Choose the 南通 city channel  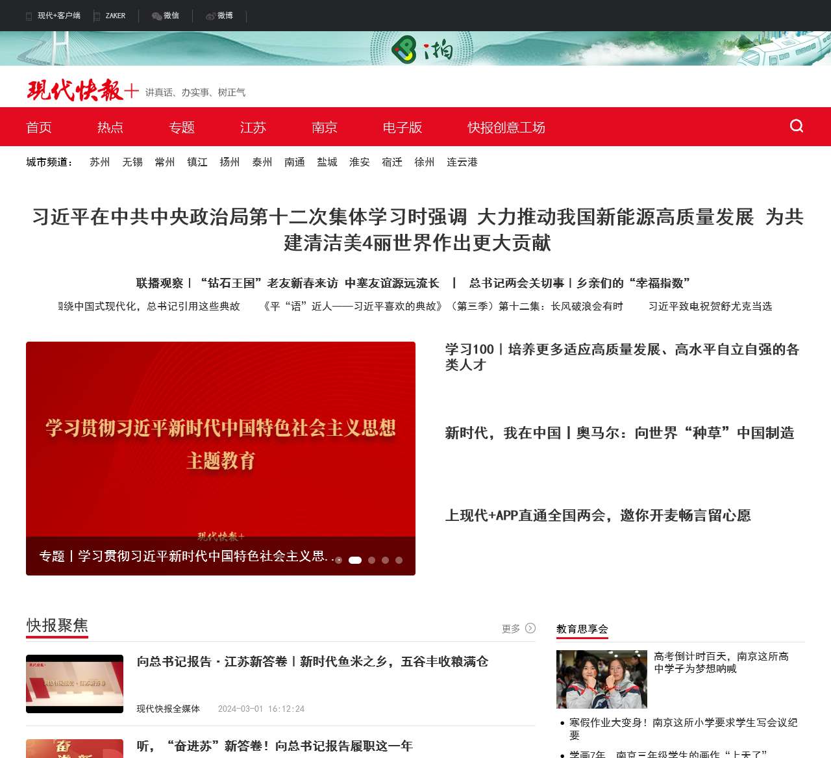tap(295, 162)
